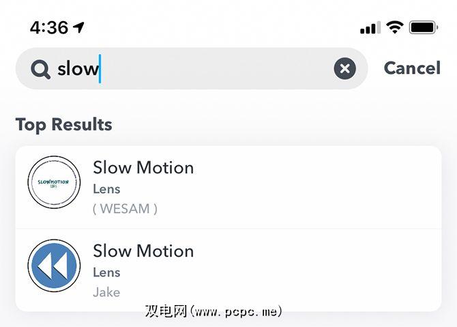Tap the 4:36 clock in the status bar
Screen dimensions: 457x327
49,27
